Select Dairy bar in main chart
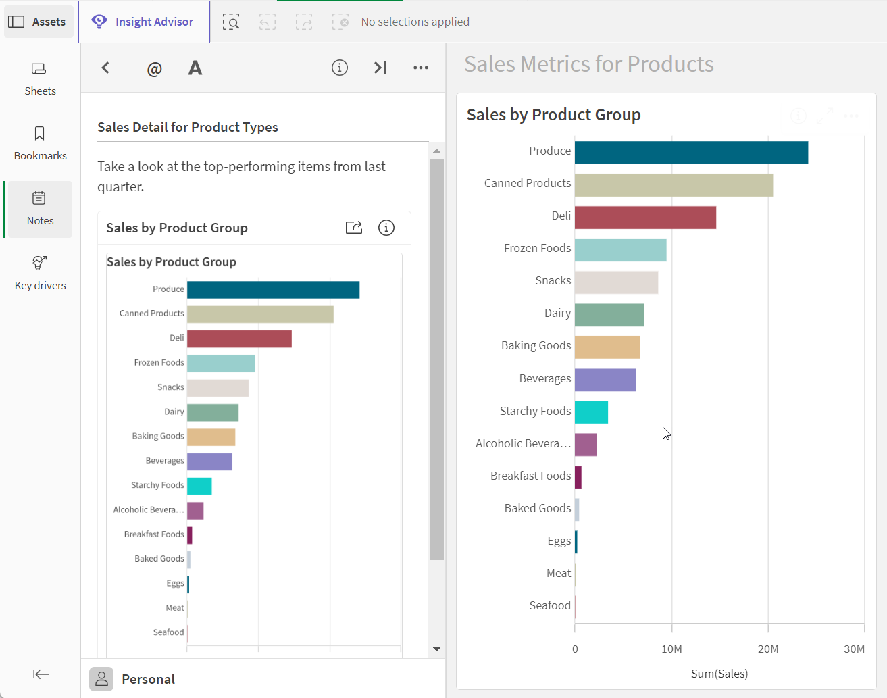887x698 pixels. [609, 315]
